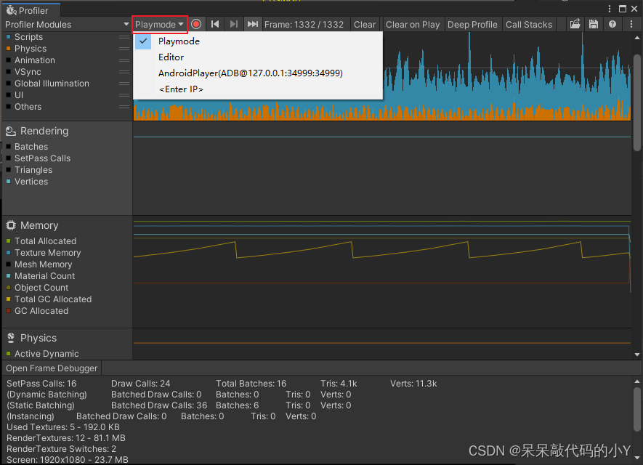Choose the <Enter IP> option
The image size is (643, 465).
pyautogui.click(x=258, y=89)
